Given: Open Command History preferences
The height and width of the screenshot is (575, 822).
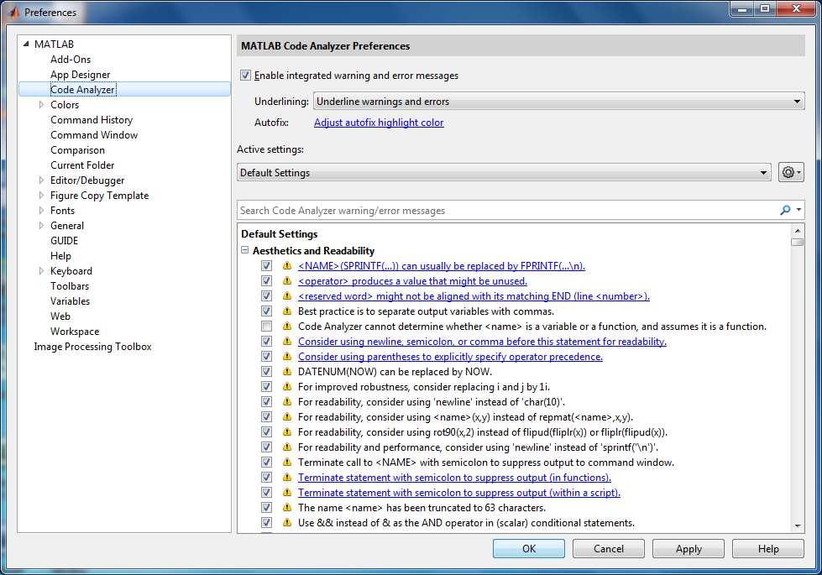Looking at the screenshot, I should tap(92, 119).
